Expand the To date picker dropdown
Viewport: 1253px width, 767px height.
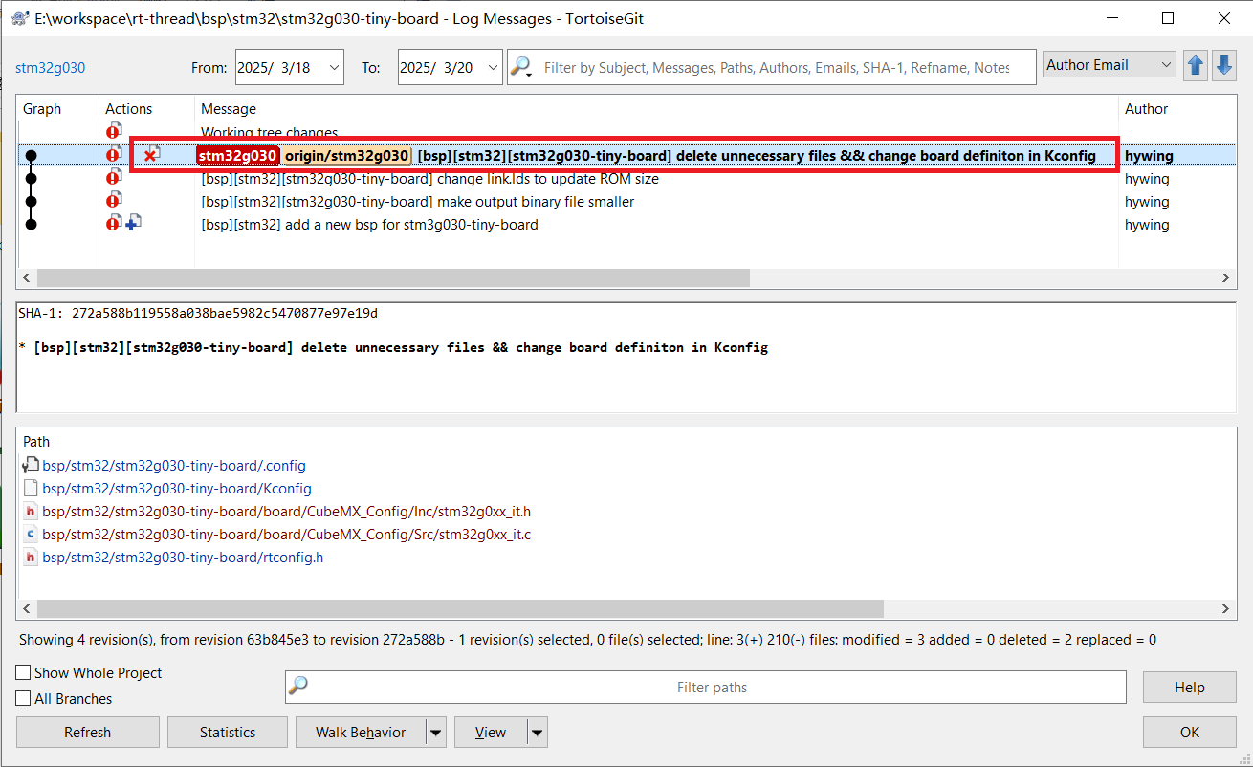tap(492, 67)
